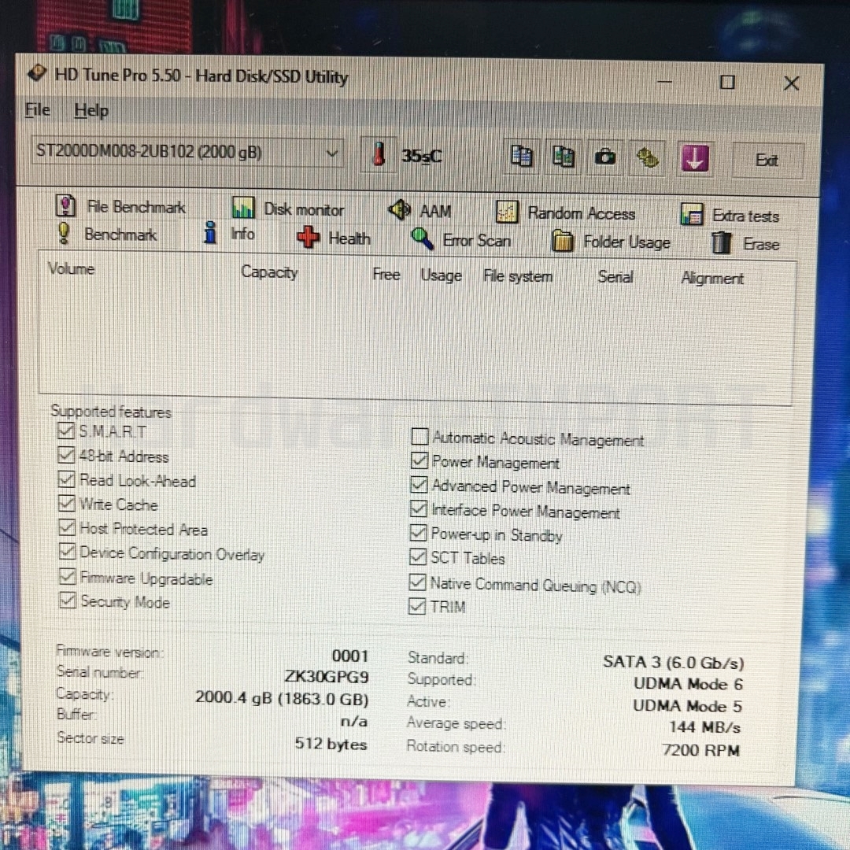Switch to the Error Scan tab
Screen dimensions: 850x850
[460, 239]
